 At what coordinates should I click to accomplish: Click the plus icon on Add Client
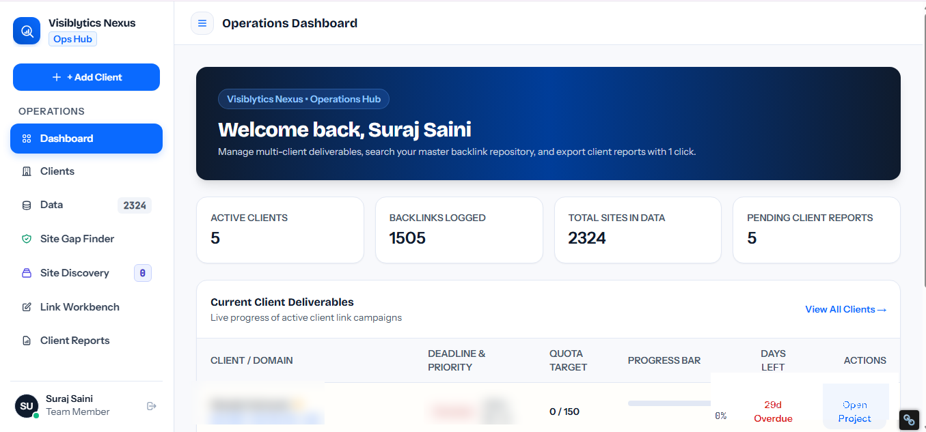(x=57, y=77)
